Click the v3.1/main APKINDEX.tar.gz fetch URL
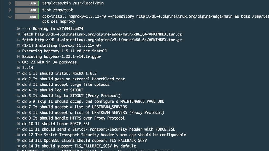269x151 pixels. pyautogui.click(x=108, y=40)
